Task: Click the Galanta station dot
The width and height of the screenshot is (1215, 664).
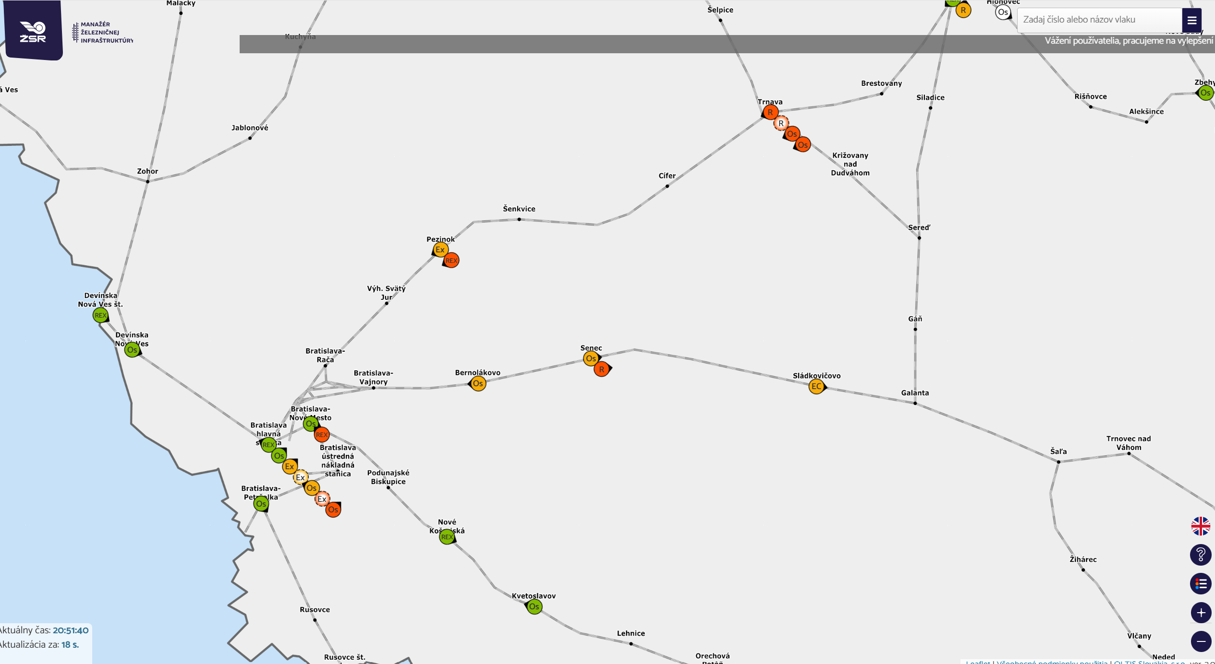Action: (x=915, y=403)
